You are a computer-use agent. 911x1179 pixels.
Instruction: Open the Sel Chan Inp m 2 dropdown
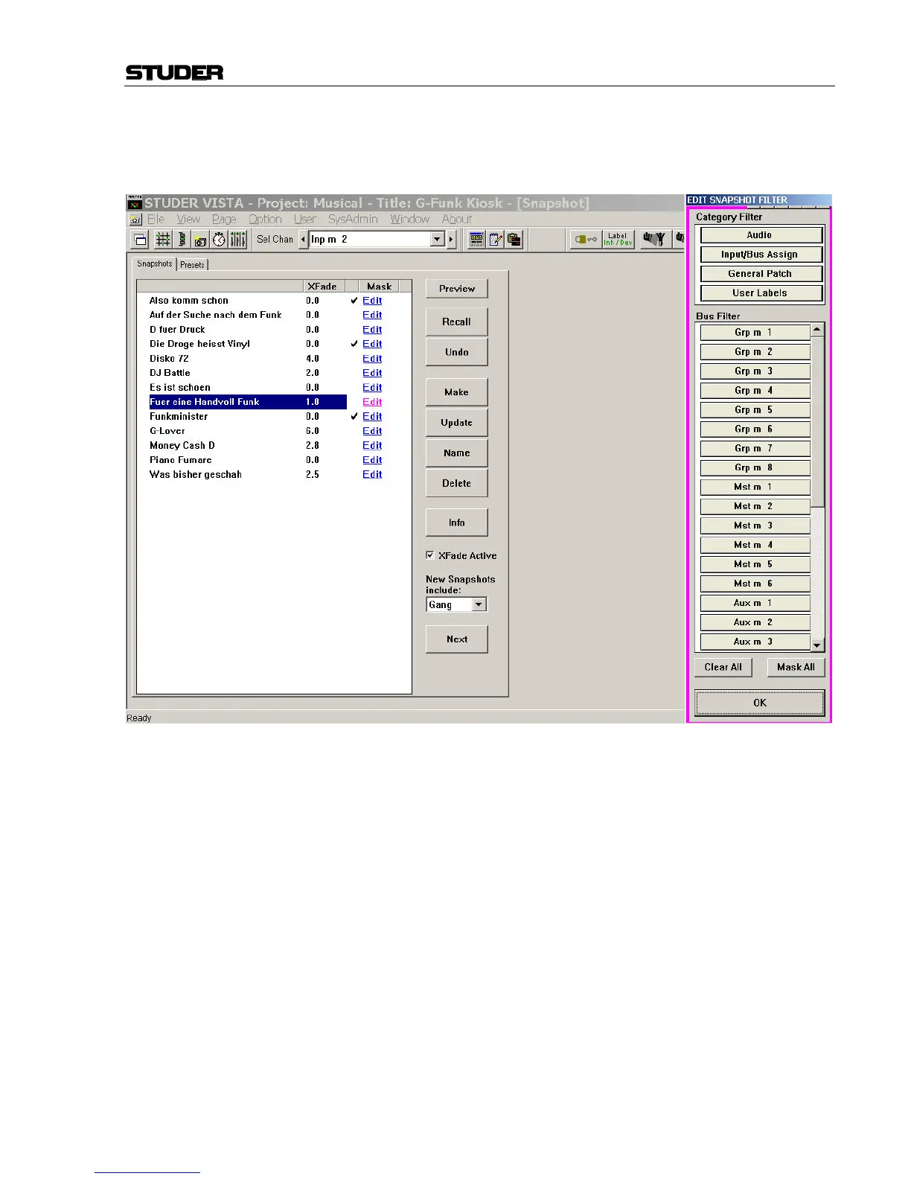[x=438, y=240]
